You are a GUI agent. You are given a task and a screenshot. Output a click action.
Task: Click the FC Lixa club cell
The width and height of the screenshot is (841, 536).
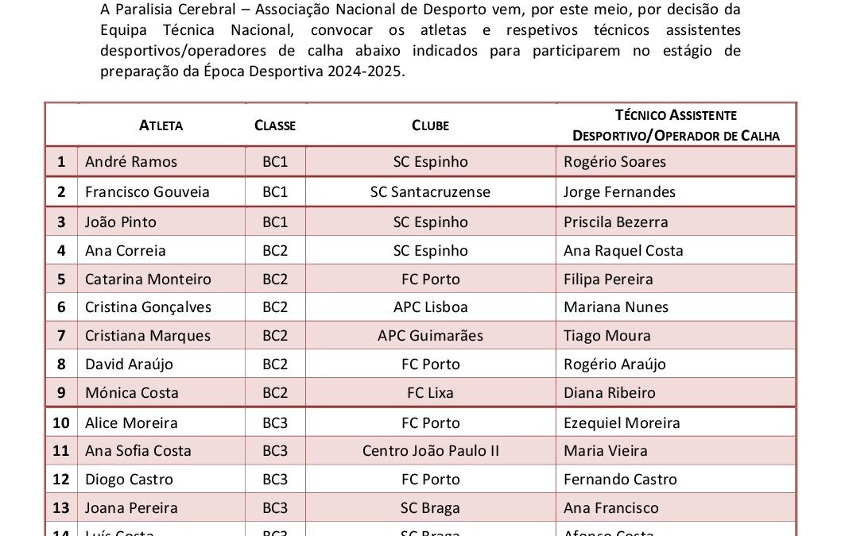[430, 393]
